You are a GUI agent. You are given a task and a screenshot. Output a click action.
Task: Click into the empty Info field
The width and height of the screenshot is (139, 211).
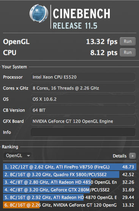(83, 132)
